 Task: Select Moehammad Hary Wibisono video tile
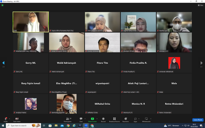click(x=31, y=43)
